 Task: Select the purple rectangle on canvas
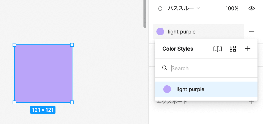pos(43,74)
